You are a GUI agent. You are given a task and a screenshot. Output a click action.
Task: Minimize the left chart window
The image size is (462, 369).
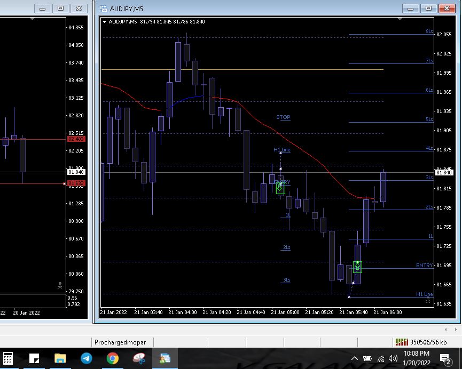tap(42, 9)
